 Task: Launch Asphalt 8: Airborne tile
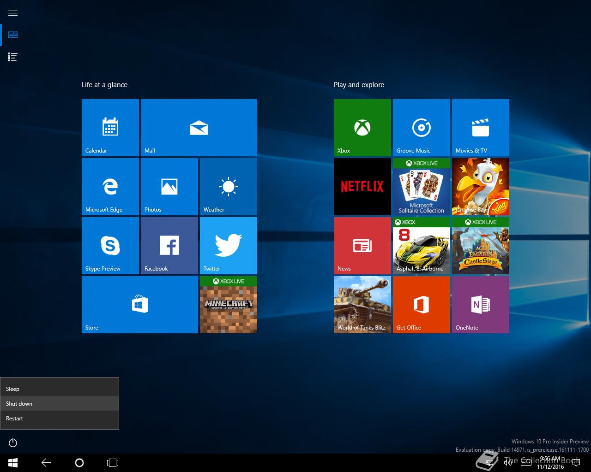coord(422,246)
